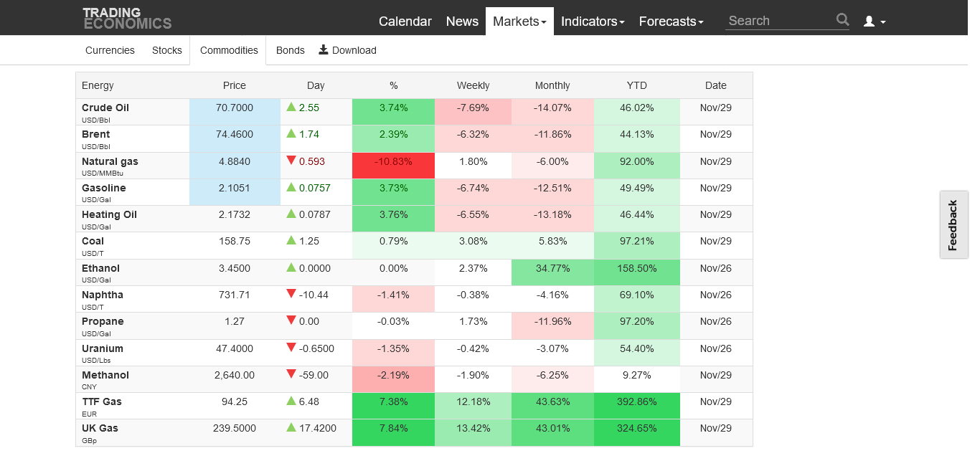This screenshot has height=461, width=980.
Task: Click the search magnifier icon
Action: pos(842,20)
